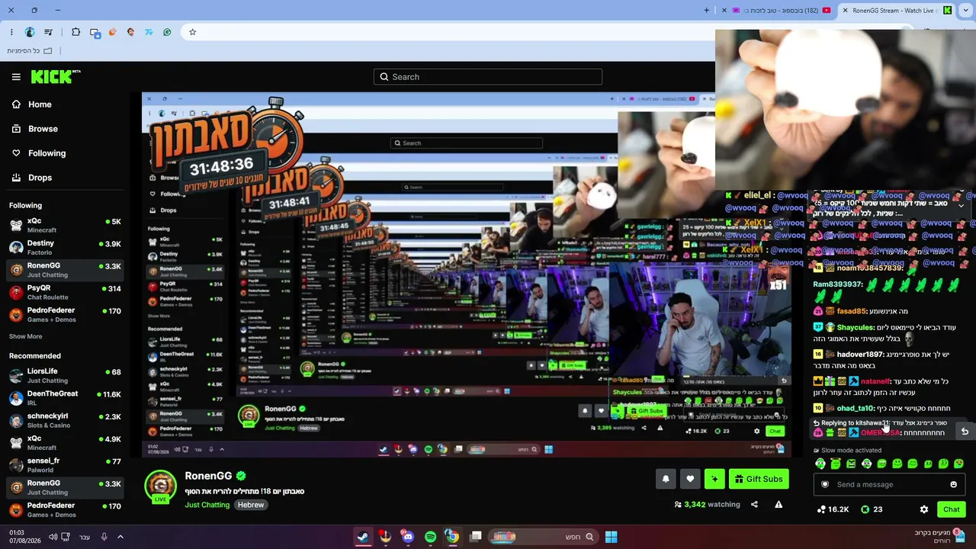Open the emoji picker in chat box

click(953, 484)
